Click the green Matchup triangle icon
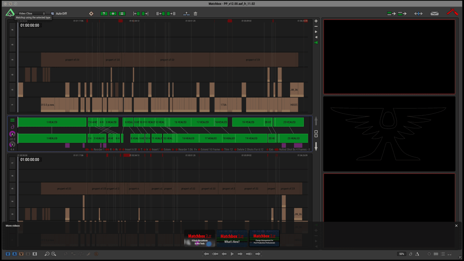 coord(10,13)
